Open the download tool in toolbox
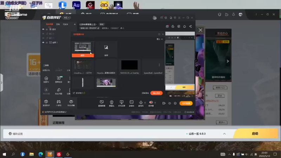This screenshot has width=281, height=158. click(46, 91)
